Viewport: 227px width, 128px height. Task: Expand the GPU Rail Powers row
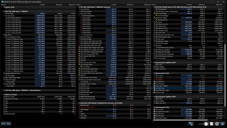tap(154, 20)
